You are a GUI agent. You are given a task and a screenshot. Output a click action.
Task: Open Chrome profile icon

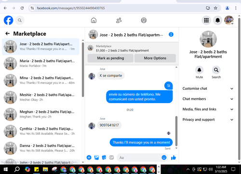coord(227,8)
